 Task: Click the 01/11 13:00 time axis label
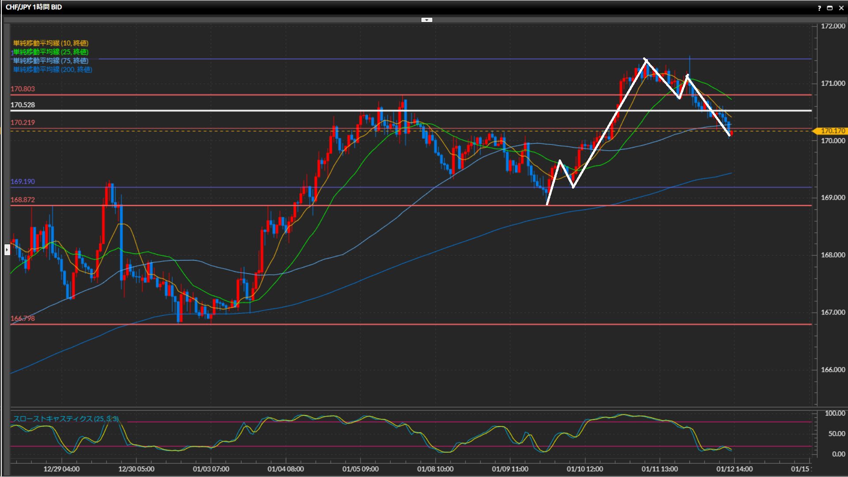[x=659, y=469]
